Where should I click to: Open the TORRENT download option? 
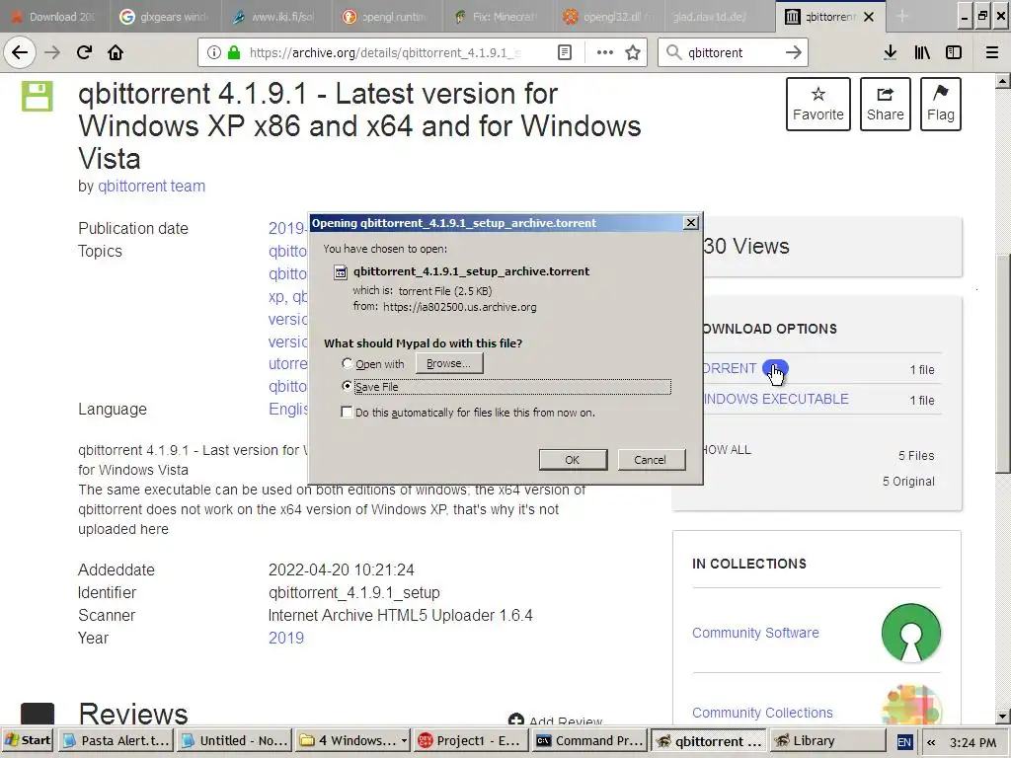click(730, 369)
